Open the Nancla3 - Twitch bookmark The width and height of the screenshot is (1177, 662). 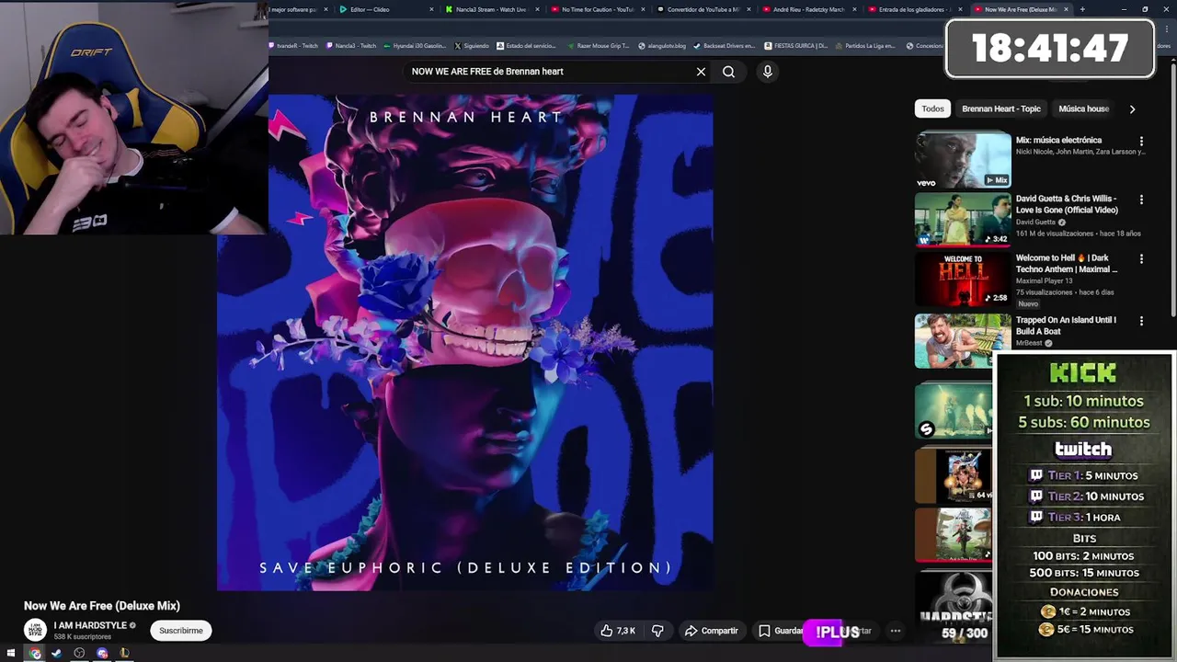tap(351, 46)
